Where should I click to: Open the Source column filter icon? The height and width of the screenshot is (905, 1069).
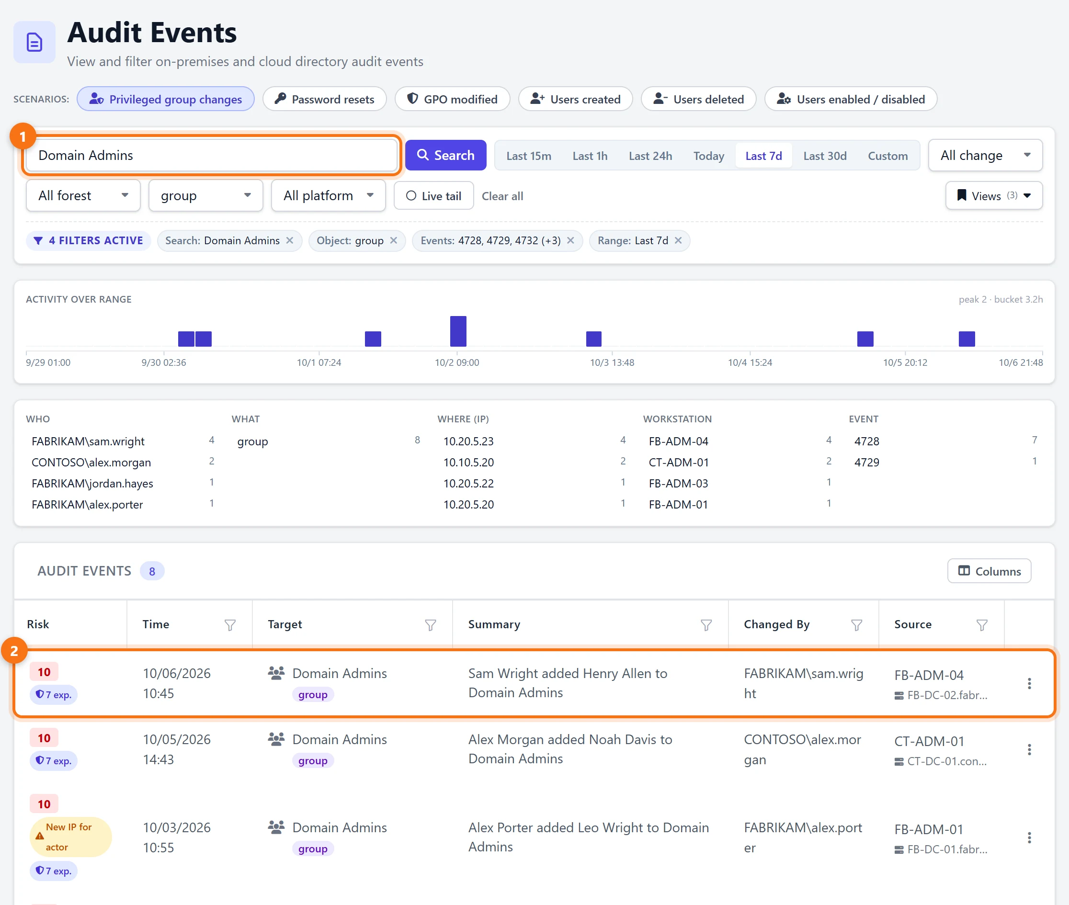(x=982, y=625)
